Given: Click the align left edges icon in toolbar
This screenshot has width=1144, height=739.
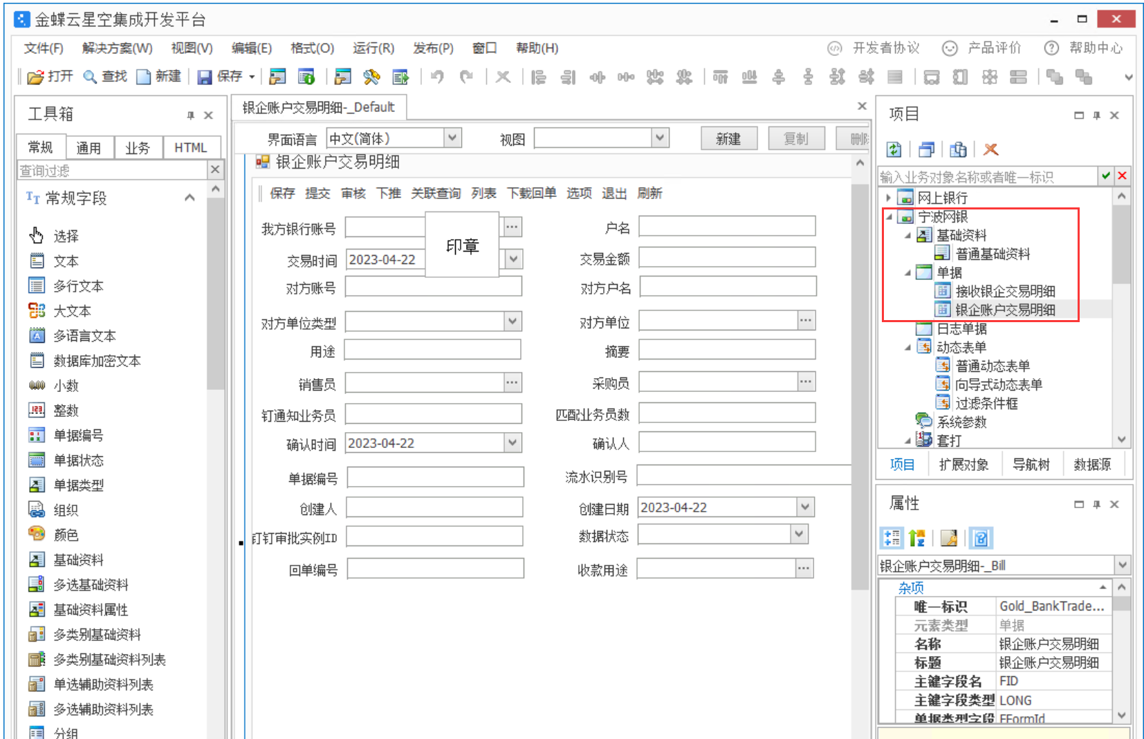Looking at the screenshot, I should tap(539, 77).
